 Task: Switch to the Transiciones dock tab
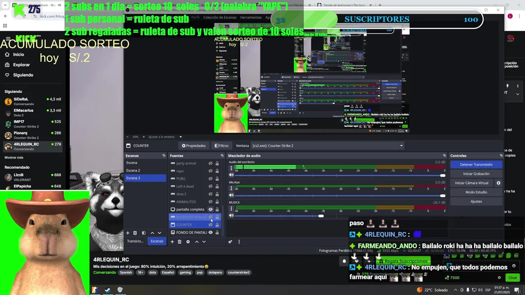tap(135, 241)
